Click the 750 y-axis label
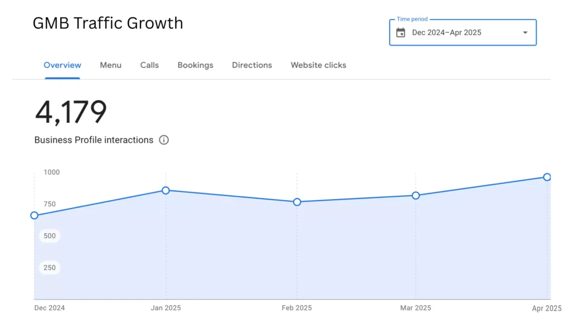The height and width of the screenshot is (322, 574). click(50, 204)
